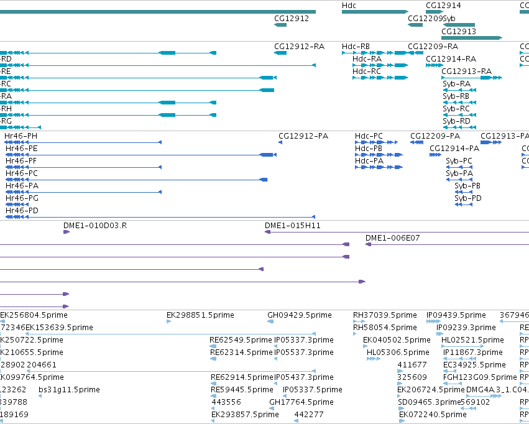Viewport: 529px width, 424px height.
Task: Select EST IP05437.3prime label
Action: tap(304, 377)
